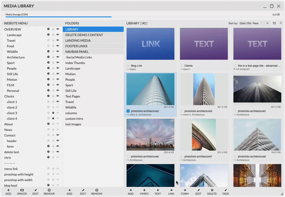
Task: Add a SPACER to website menu
Action: point(22,190)
